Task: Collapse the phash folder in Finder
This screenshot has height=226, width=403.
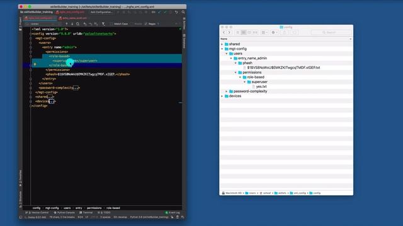Action: click(236, 63)
